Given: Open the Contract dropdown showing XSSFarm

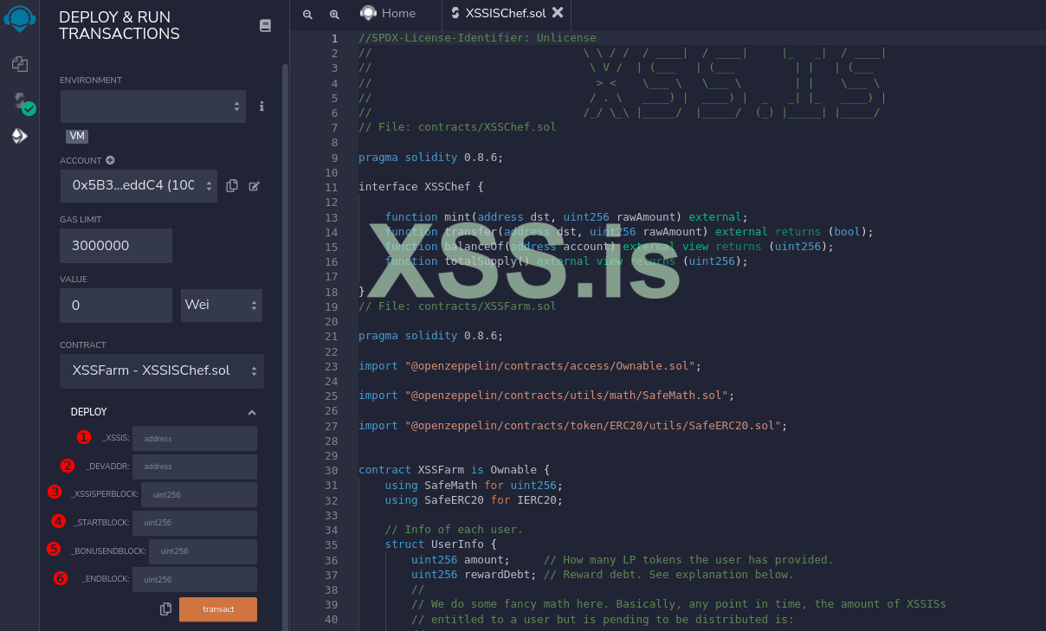Looking at the screenshot, I should (x=161, y=370).
